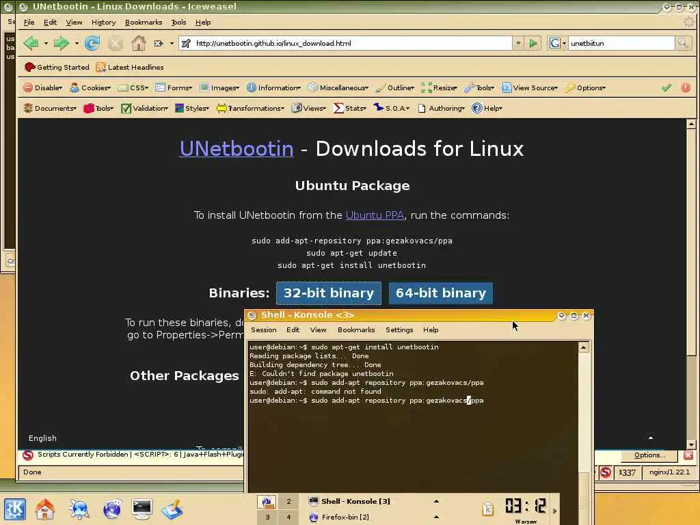Screen dimensions: 700x525
Task: Open the Forms toolbar menu
Action: pyautogui.click(x=174, y=87)
